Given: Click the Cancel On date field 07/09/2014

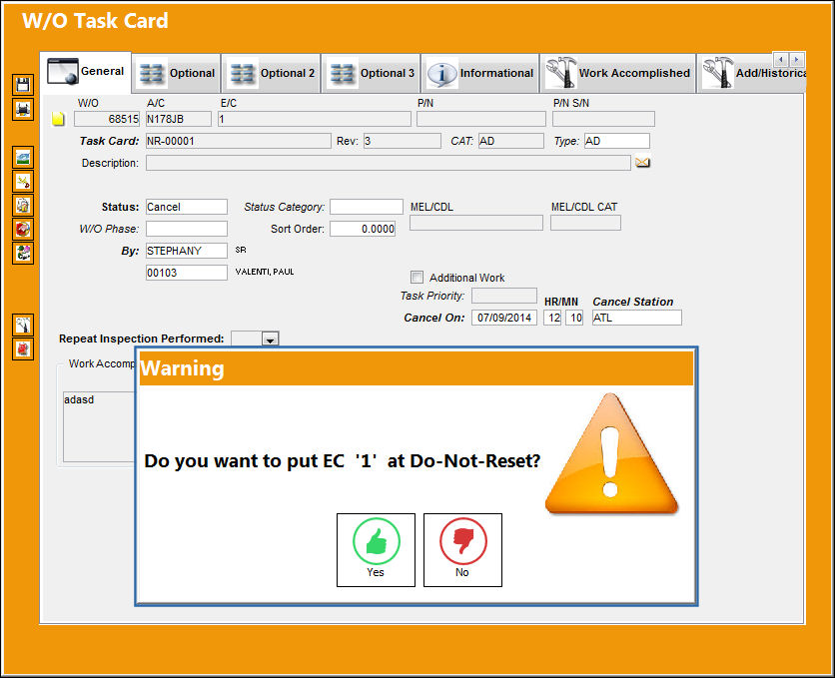Looking at the screenshot, I should click(x=504, y=318).
